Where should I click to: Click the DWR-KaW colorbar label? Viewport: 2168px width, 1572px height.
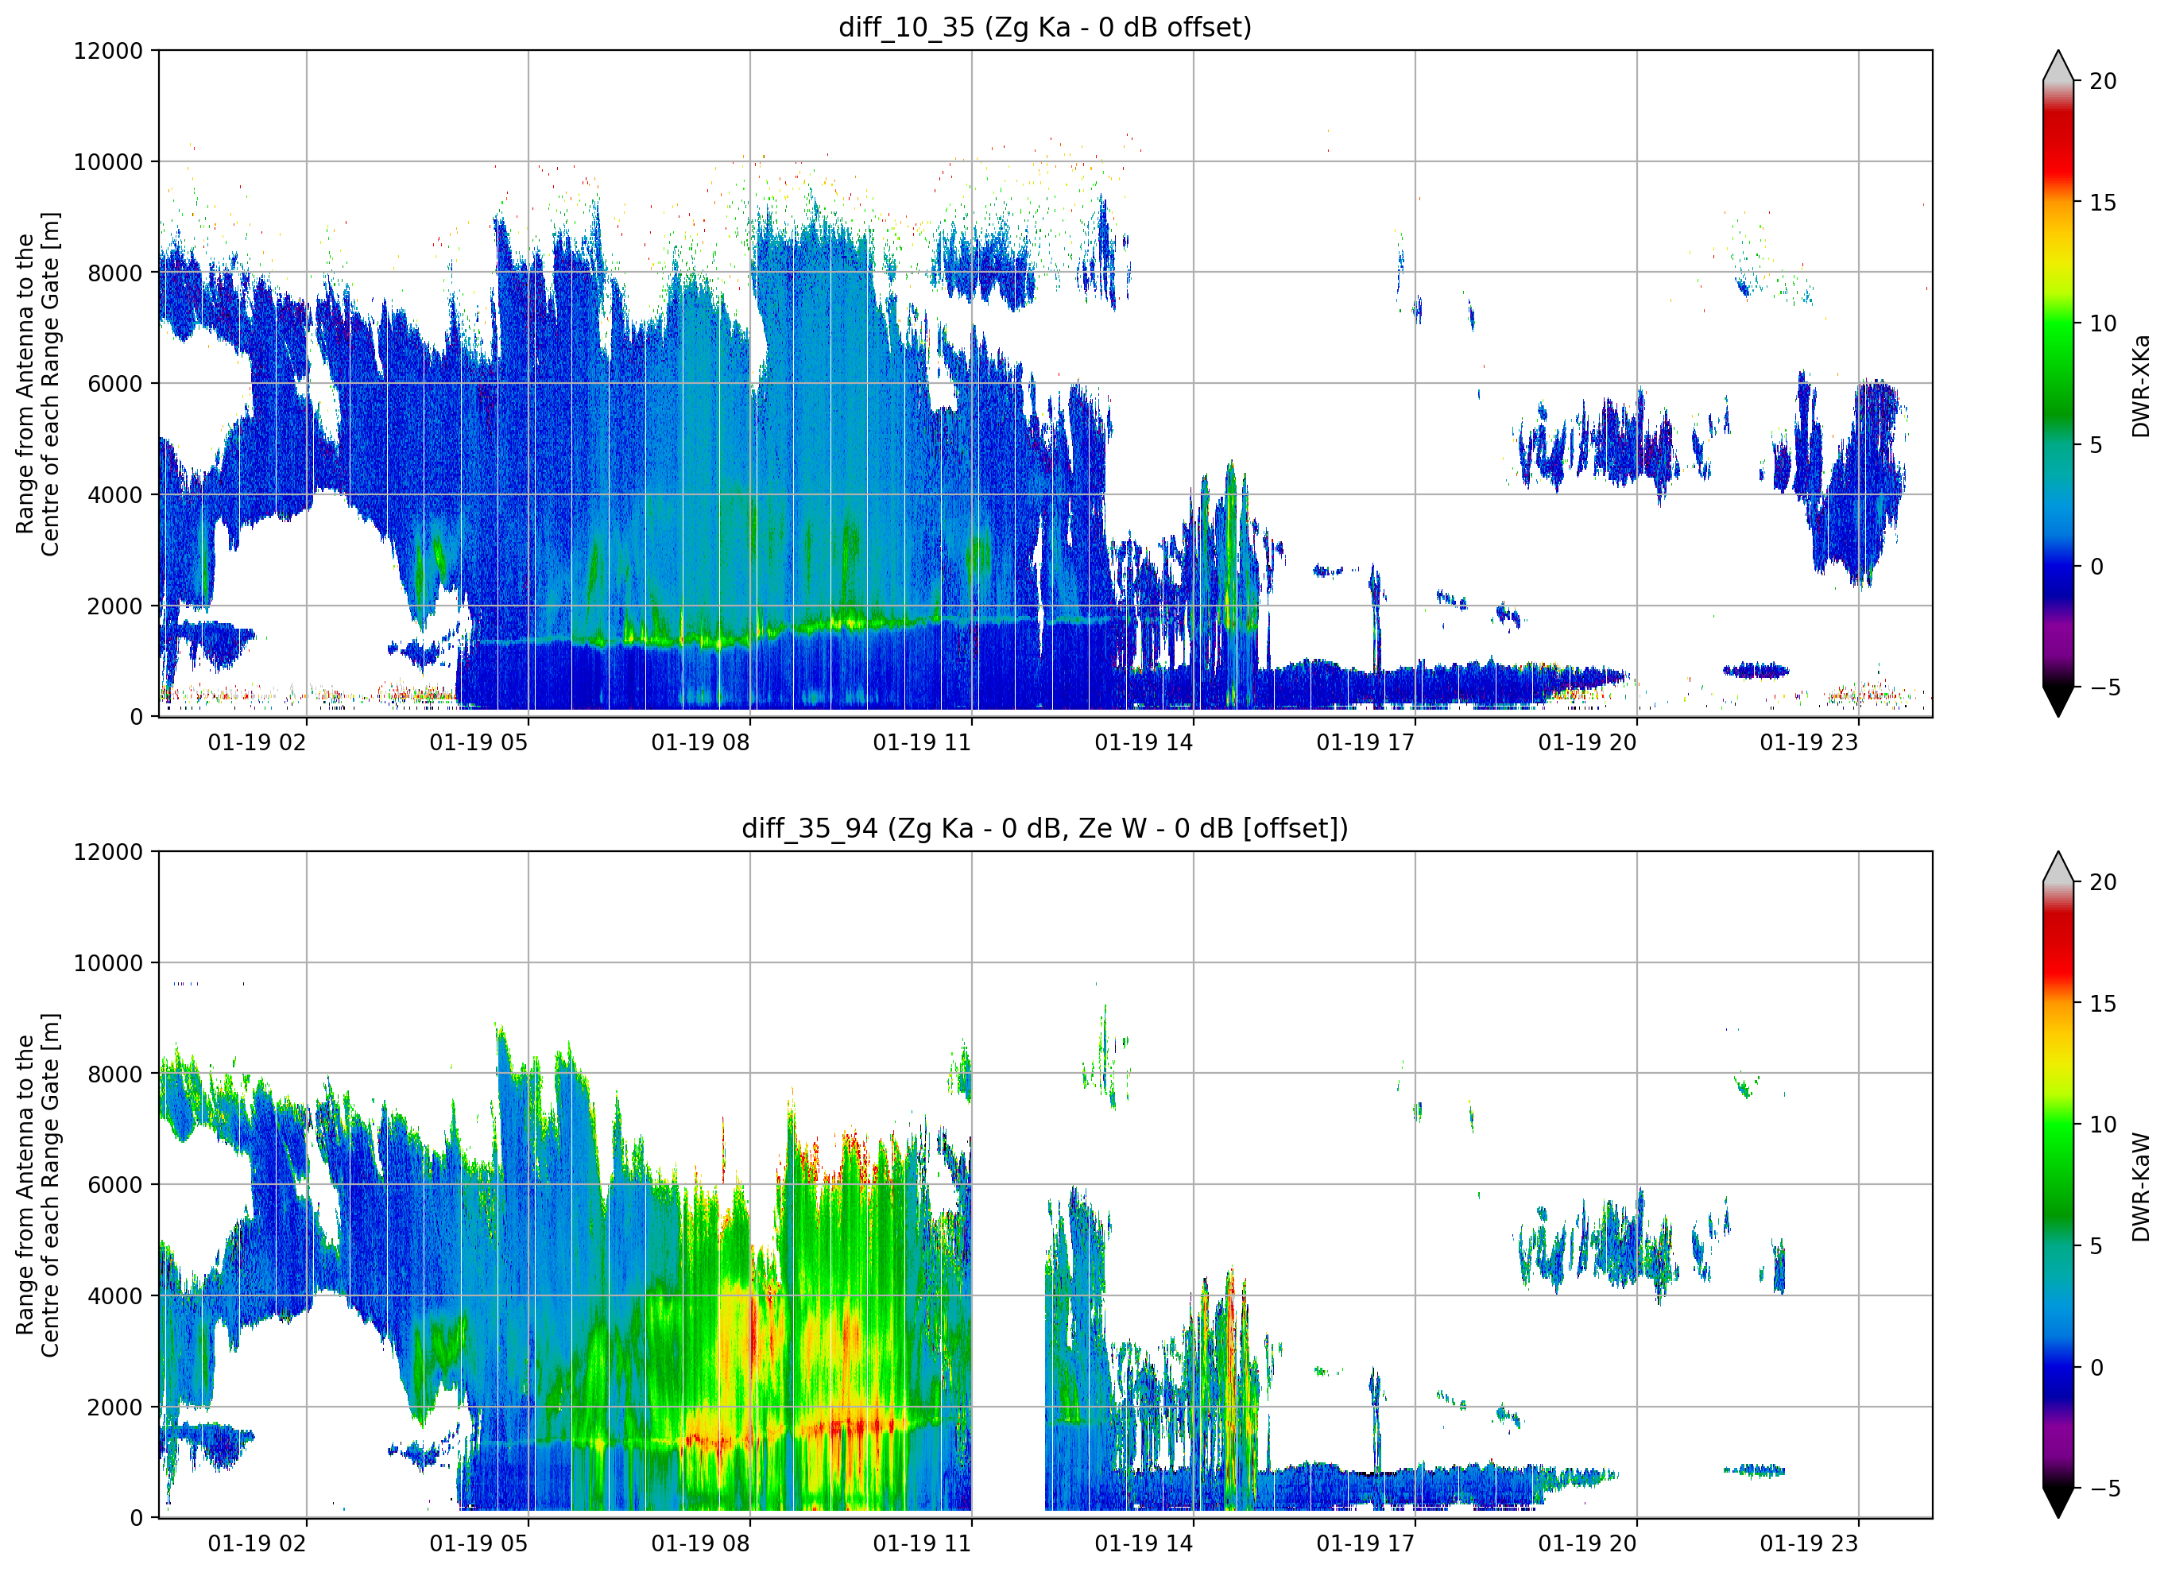click(x=2140, y=1187)
